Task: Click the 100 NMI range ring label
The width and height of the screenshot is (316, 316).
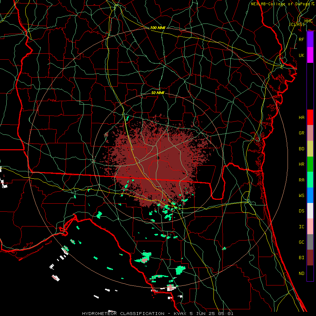Action: click(158, 28)
